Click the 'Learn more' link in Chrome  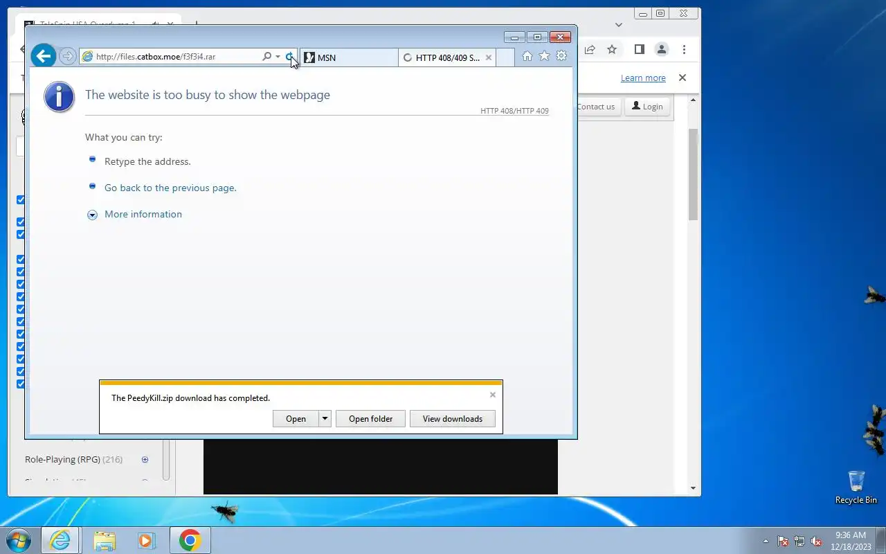click(643, 78)
